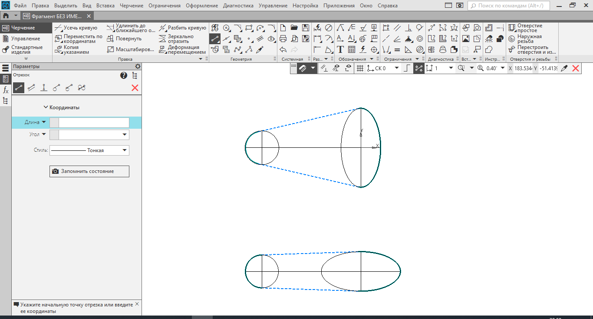Toggle the grid display button
This screenshot has width=593, height=319.
point(360,68)
